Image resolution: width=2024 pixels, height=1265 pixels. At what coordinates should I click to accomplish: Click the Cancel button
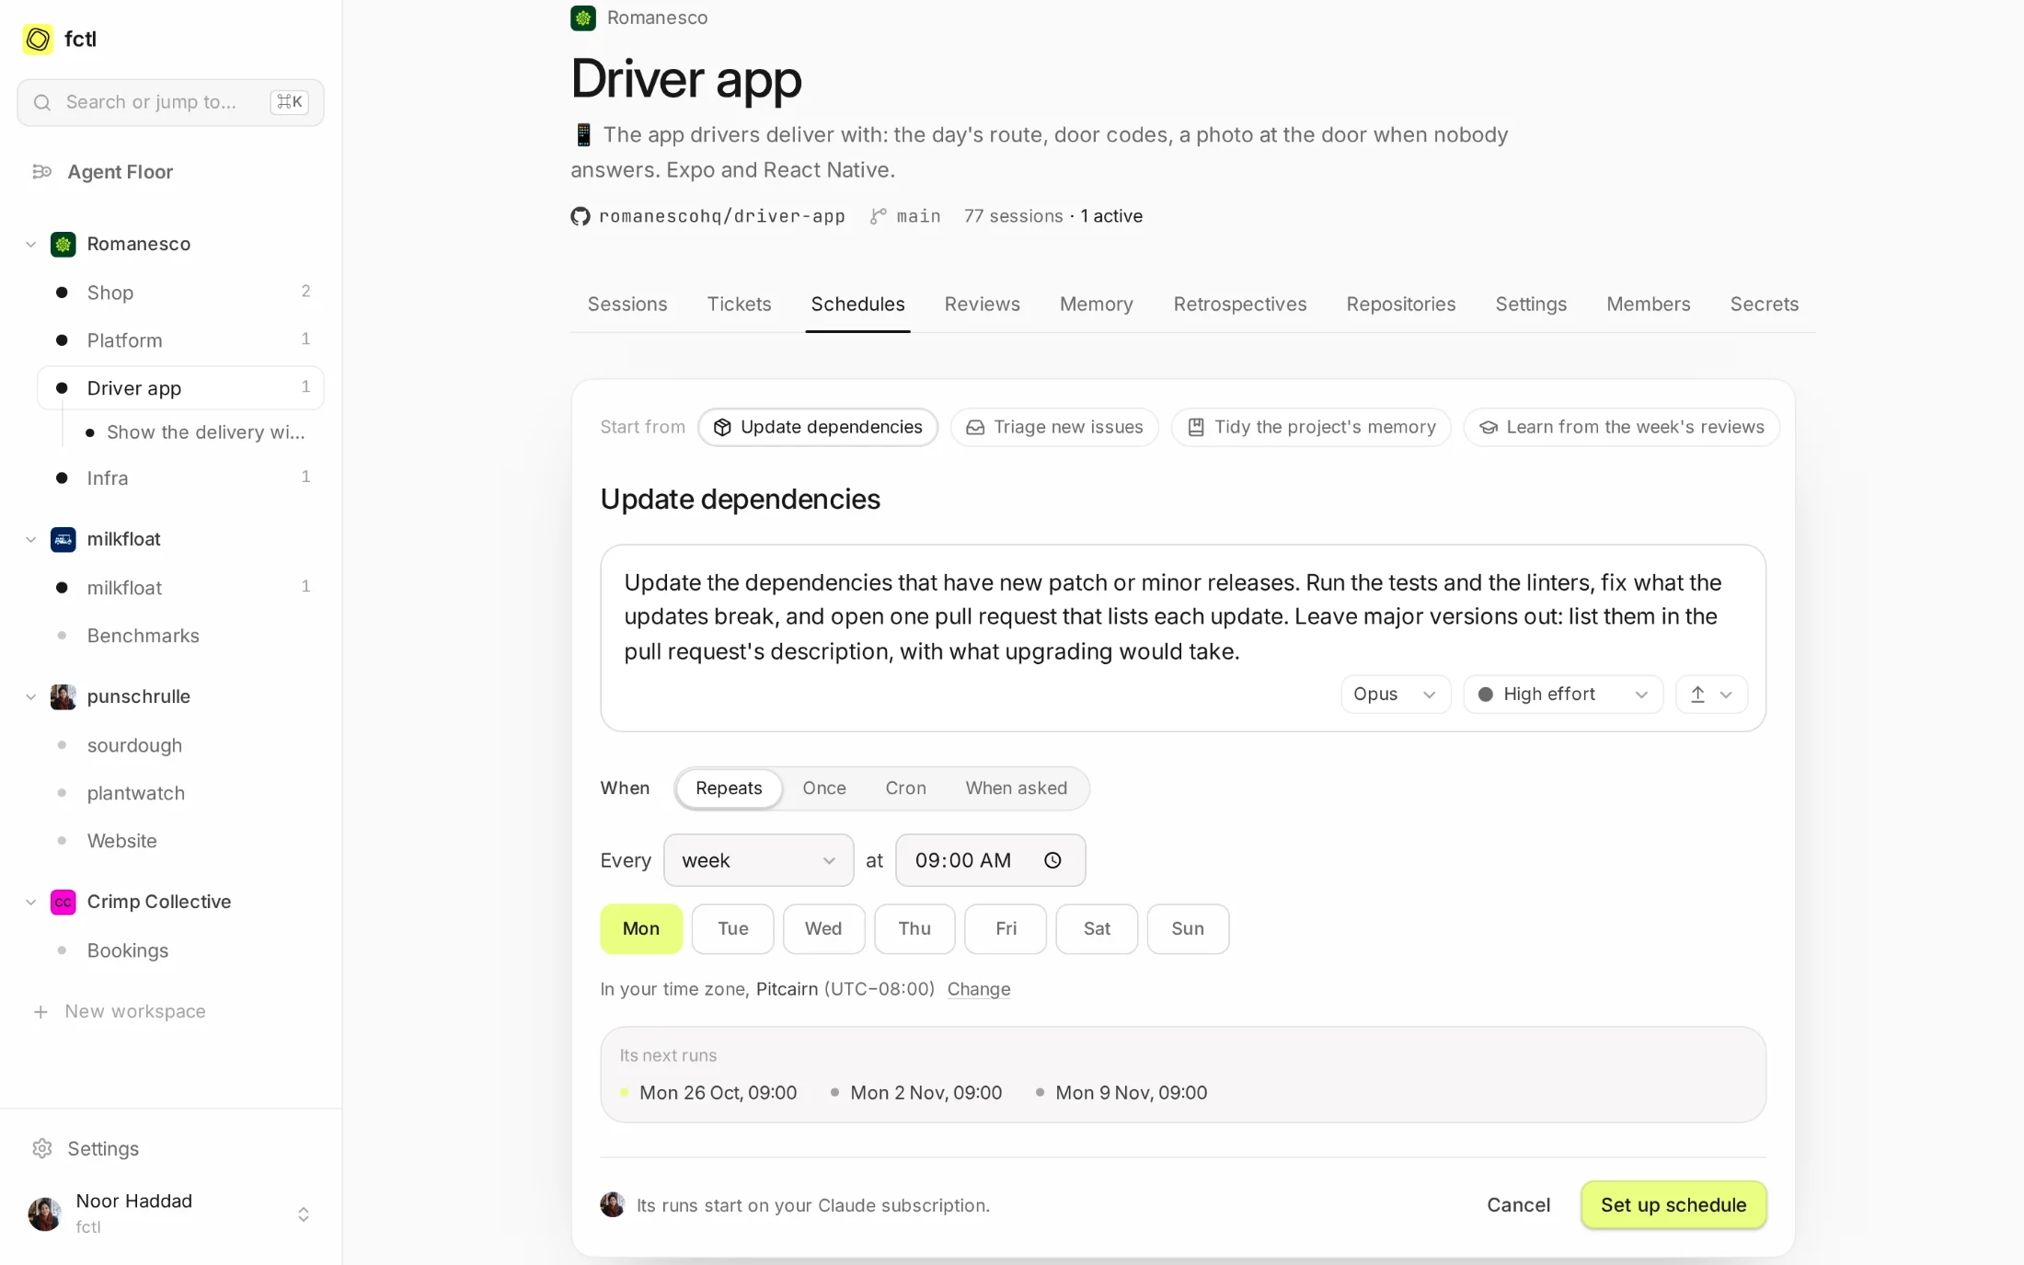pyautogui.click(x=1518, y=1205)
